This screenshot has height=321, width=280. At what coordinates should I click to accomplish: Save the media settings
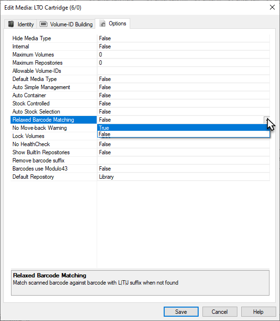tap(181, 311)
